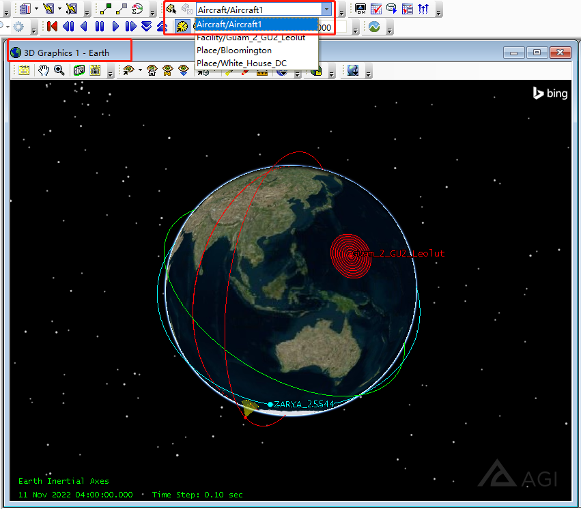The image size is (581, 509).
Task: Pause the animation playback
Action: coord(99,27)
